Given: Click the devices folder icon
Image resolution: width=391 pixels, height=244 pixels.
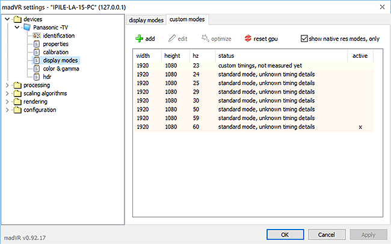Looking at the screenshot, I should coord(17,19).
